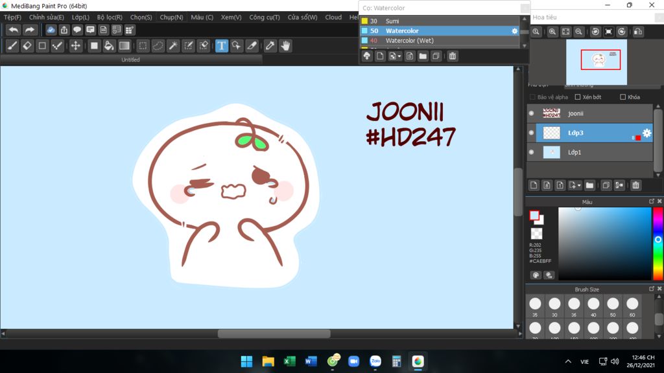Select the Hand tool

[x=285, y=46]
